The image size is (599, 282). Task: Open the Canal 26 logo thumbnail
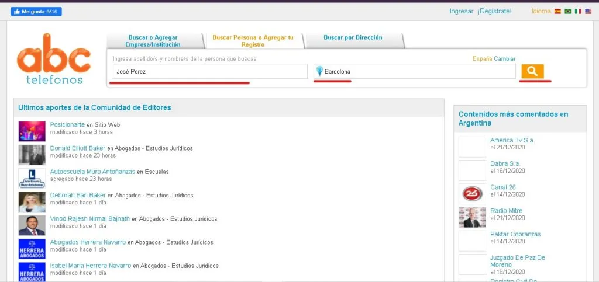click(x=471, y=194)
